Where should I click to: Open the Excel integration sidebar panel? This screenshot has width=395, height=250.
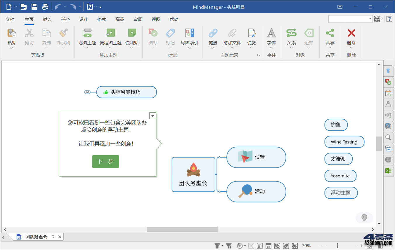click(x=388, y=171)
